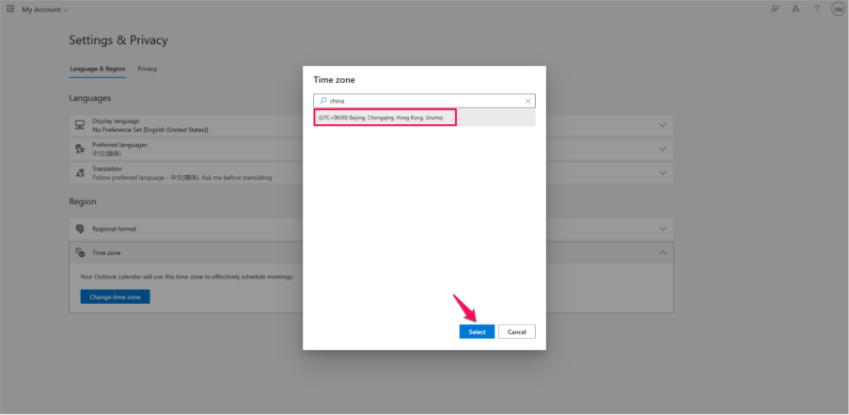The width and height of the screenshot is (849, 415).
Task: Select the Language & Region tab
Action: tap(98, 69)
